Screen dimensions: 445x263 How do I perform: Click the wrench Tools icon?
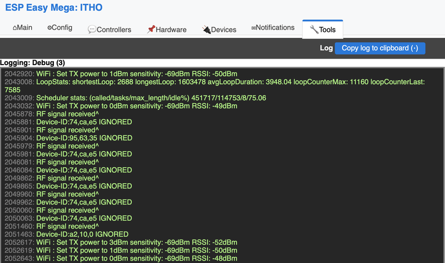(314, 30)
